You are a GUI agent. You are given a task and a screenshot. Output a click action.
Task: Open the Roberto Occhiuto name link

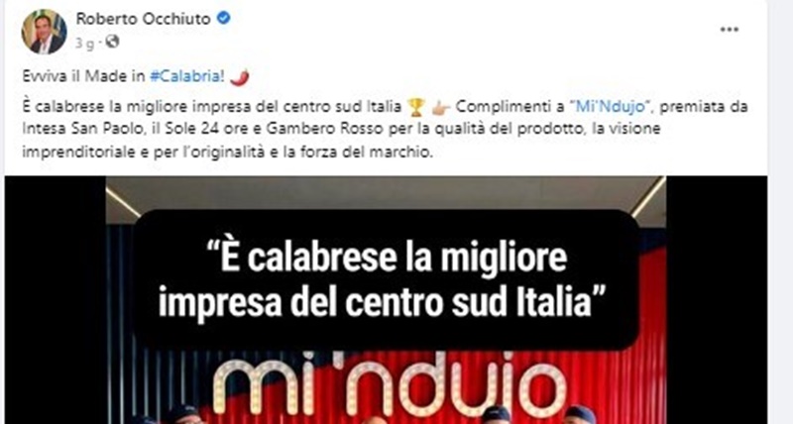click(x=143, y=19)
